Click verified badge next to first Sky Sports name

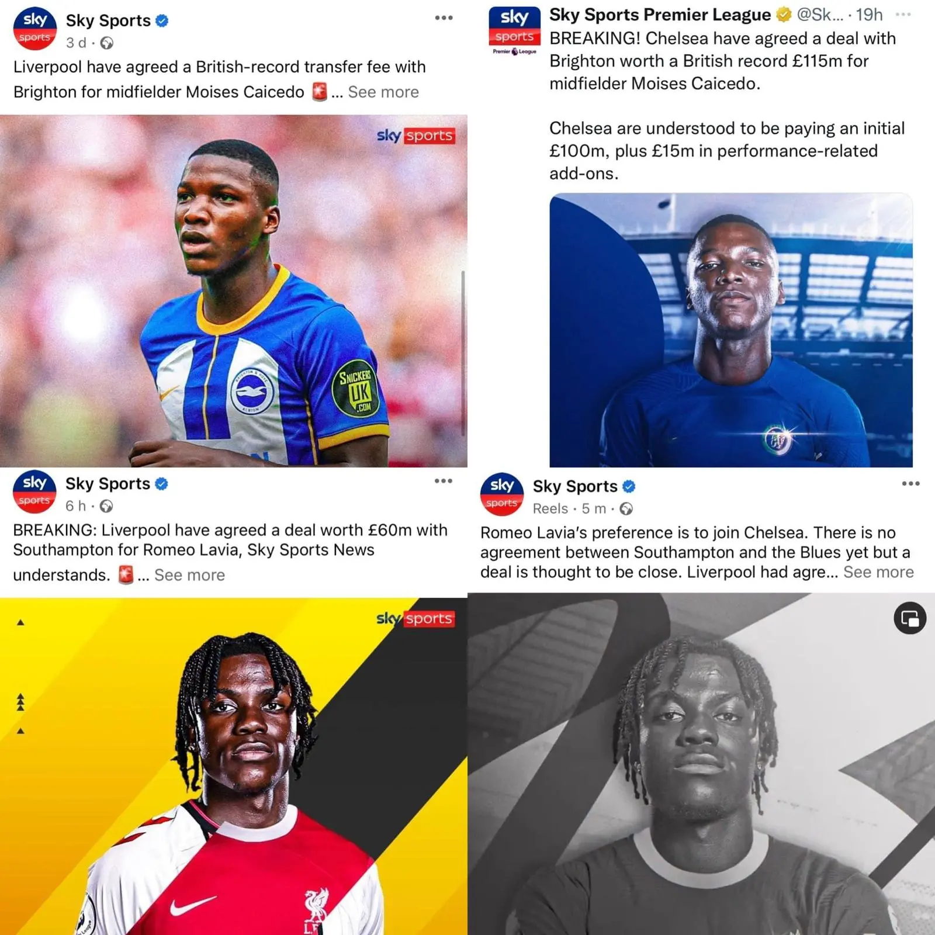162,21
